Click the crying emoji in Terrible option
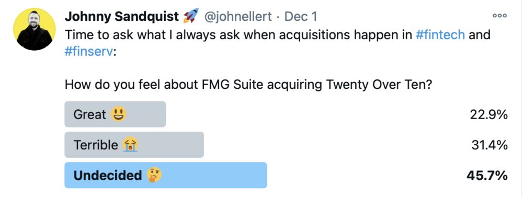 point(130,145)
